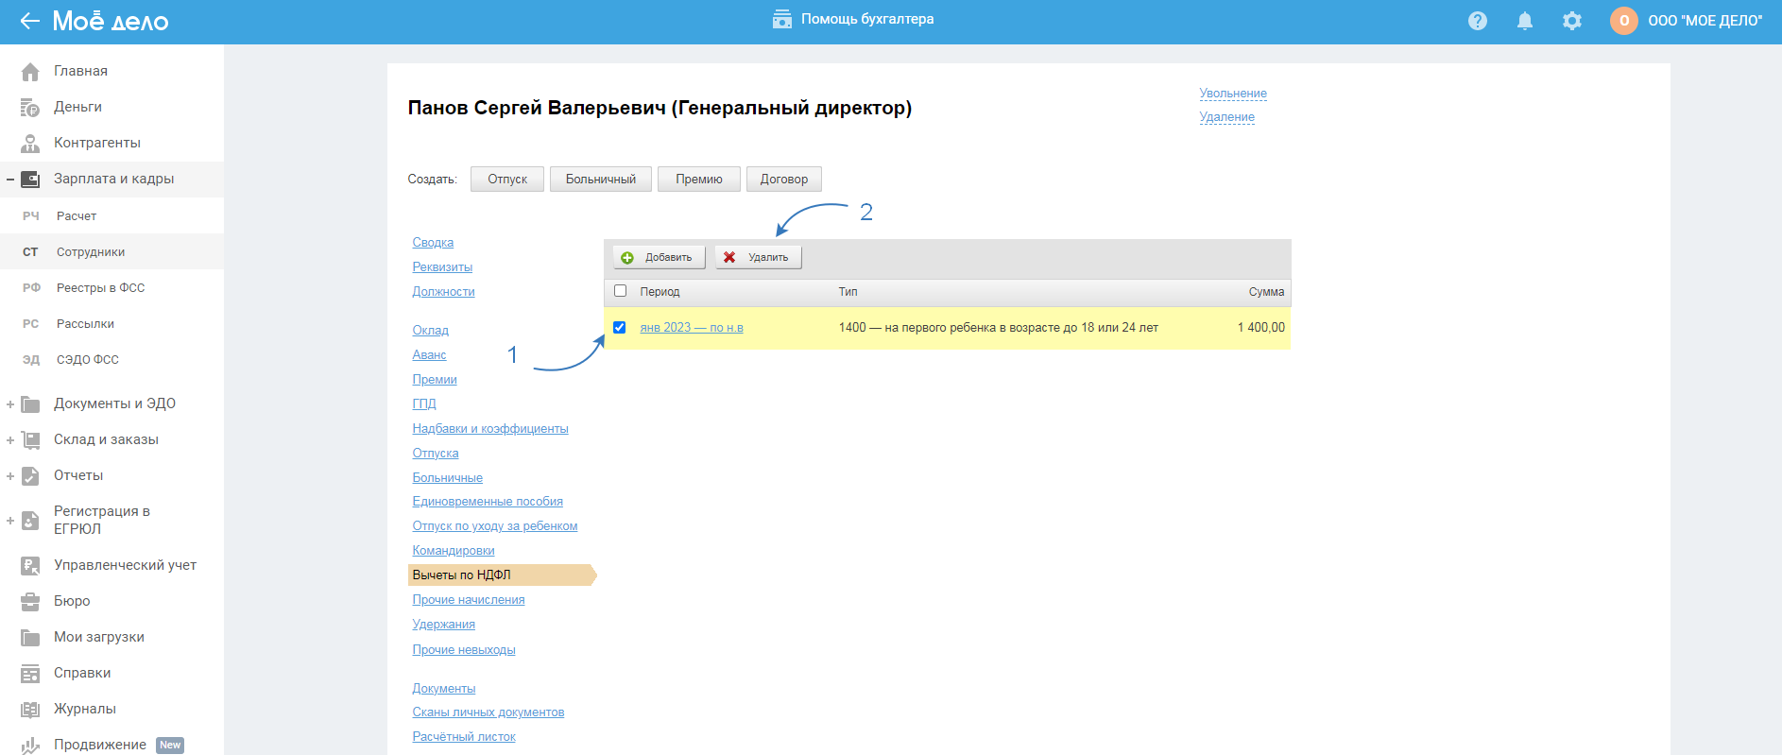Screen dimensions: 1782x755
Task: Open settings gear icon
Action: [1572, 21]
